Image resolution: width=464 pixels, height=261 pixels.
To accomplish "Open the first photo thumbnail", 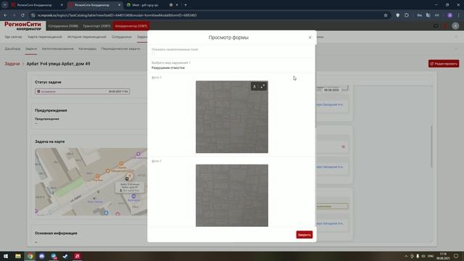I will 232,117.
